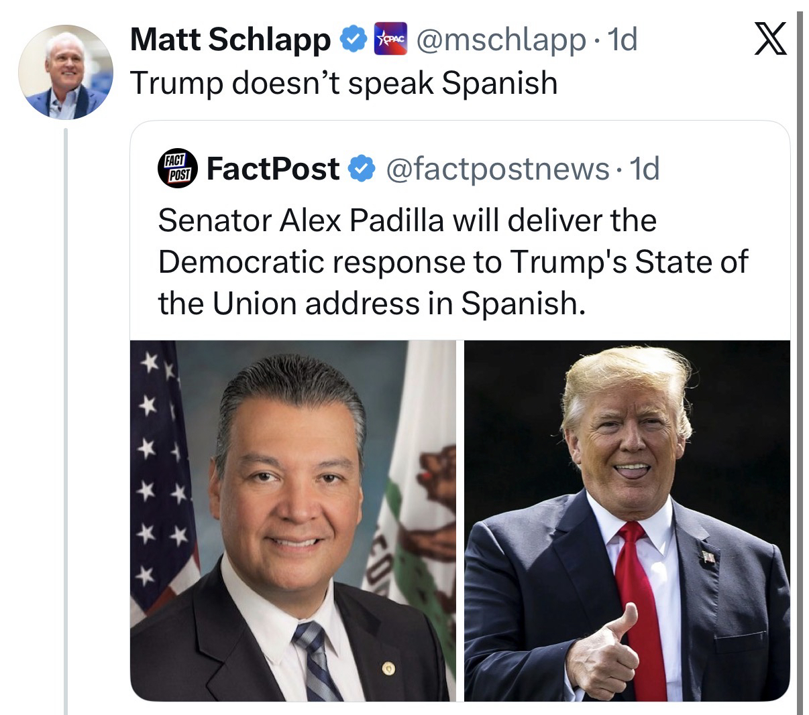Open the right photo showing a thumbs-up
This screenshot has width=809, height=715.
click(627, 521)
